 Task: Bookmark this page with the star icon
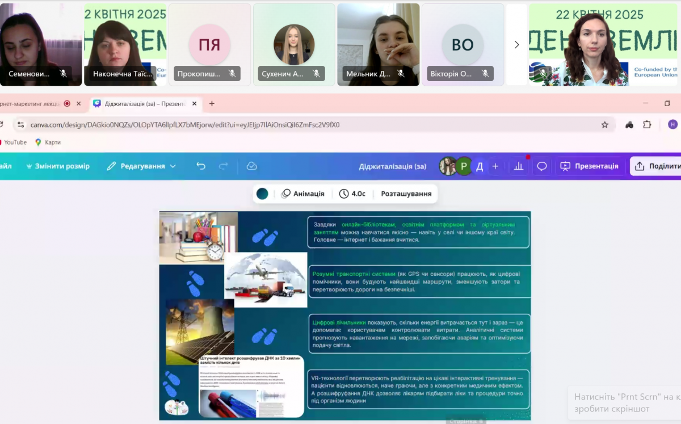tap(605, 125)
